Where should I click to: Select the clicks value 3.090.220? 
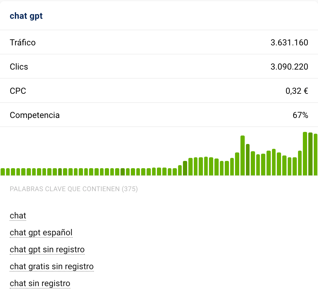(289, 67)
